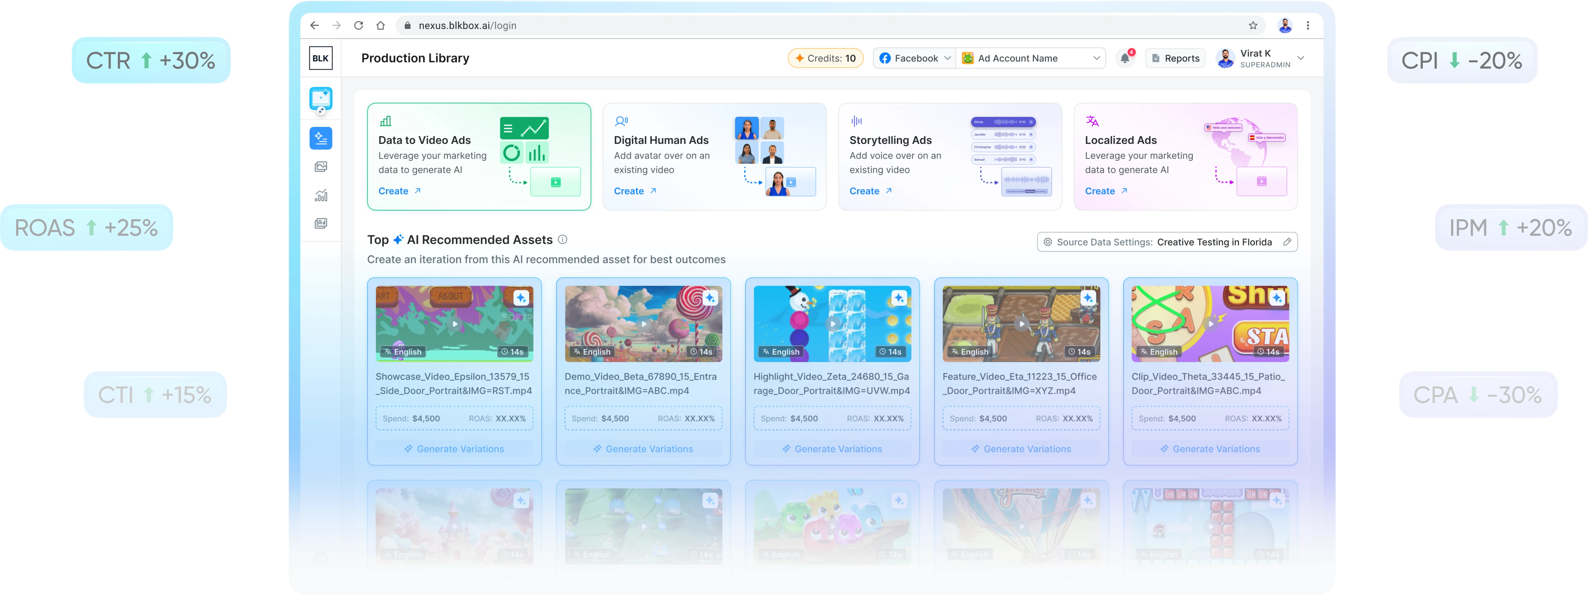Expand the Facebook platform dropdown
This screenshot has height=595, width=1588.
click(914, 58)
